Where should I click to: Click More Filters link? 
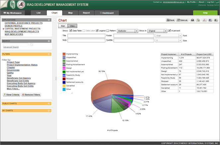click(x=13, y=89)
